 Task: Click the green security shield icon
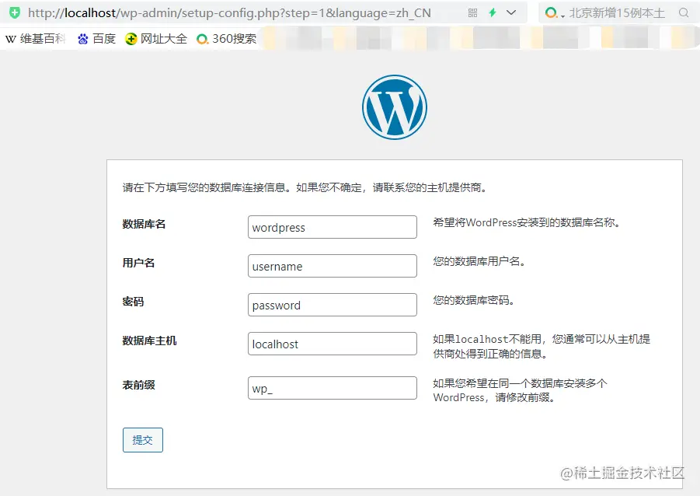tap(15, 12)
